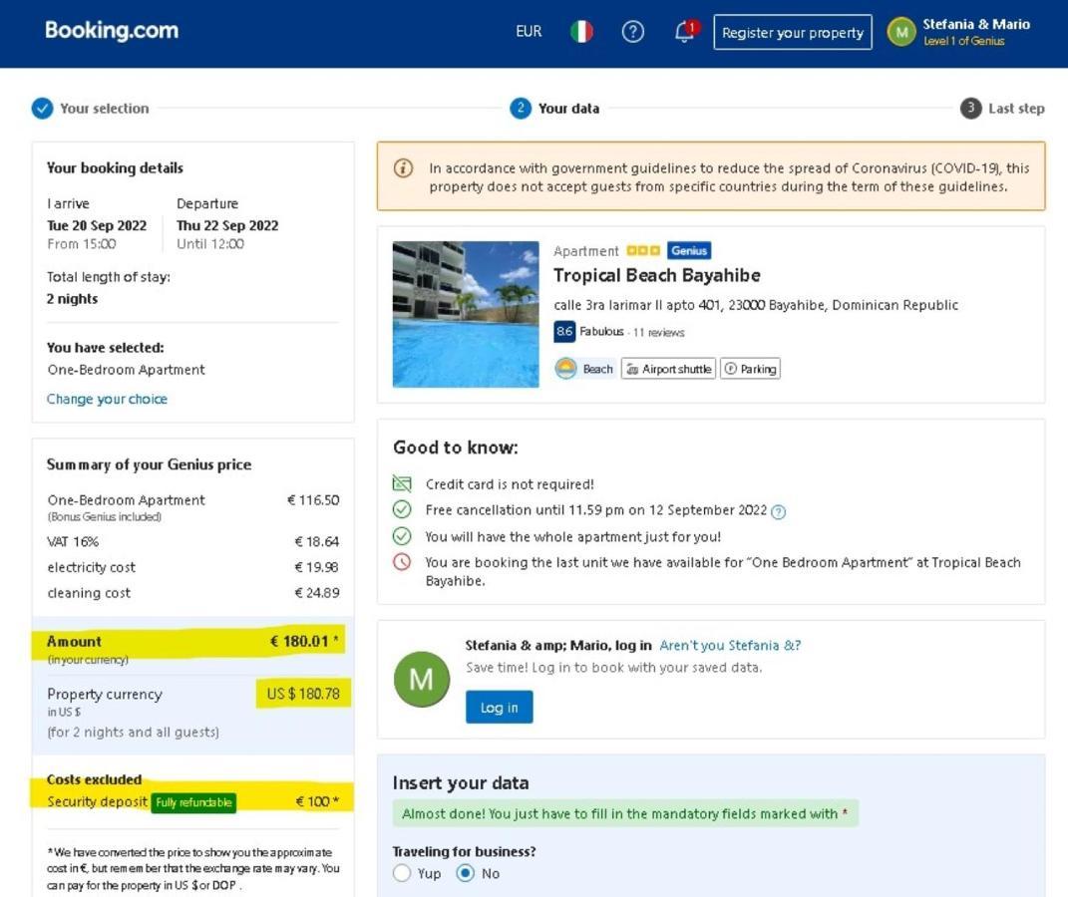The width and height of the screenshot is (1068, 897).
Task: Click the blue Log in button
Action: (500, 707)
